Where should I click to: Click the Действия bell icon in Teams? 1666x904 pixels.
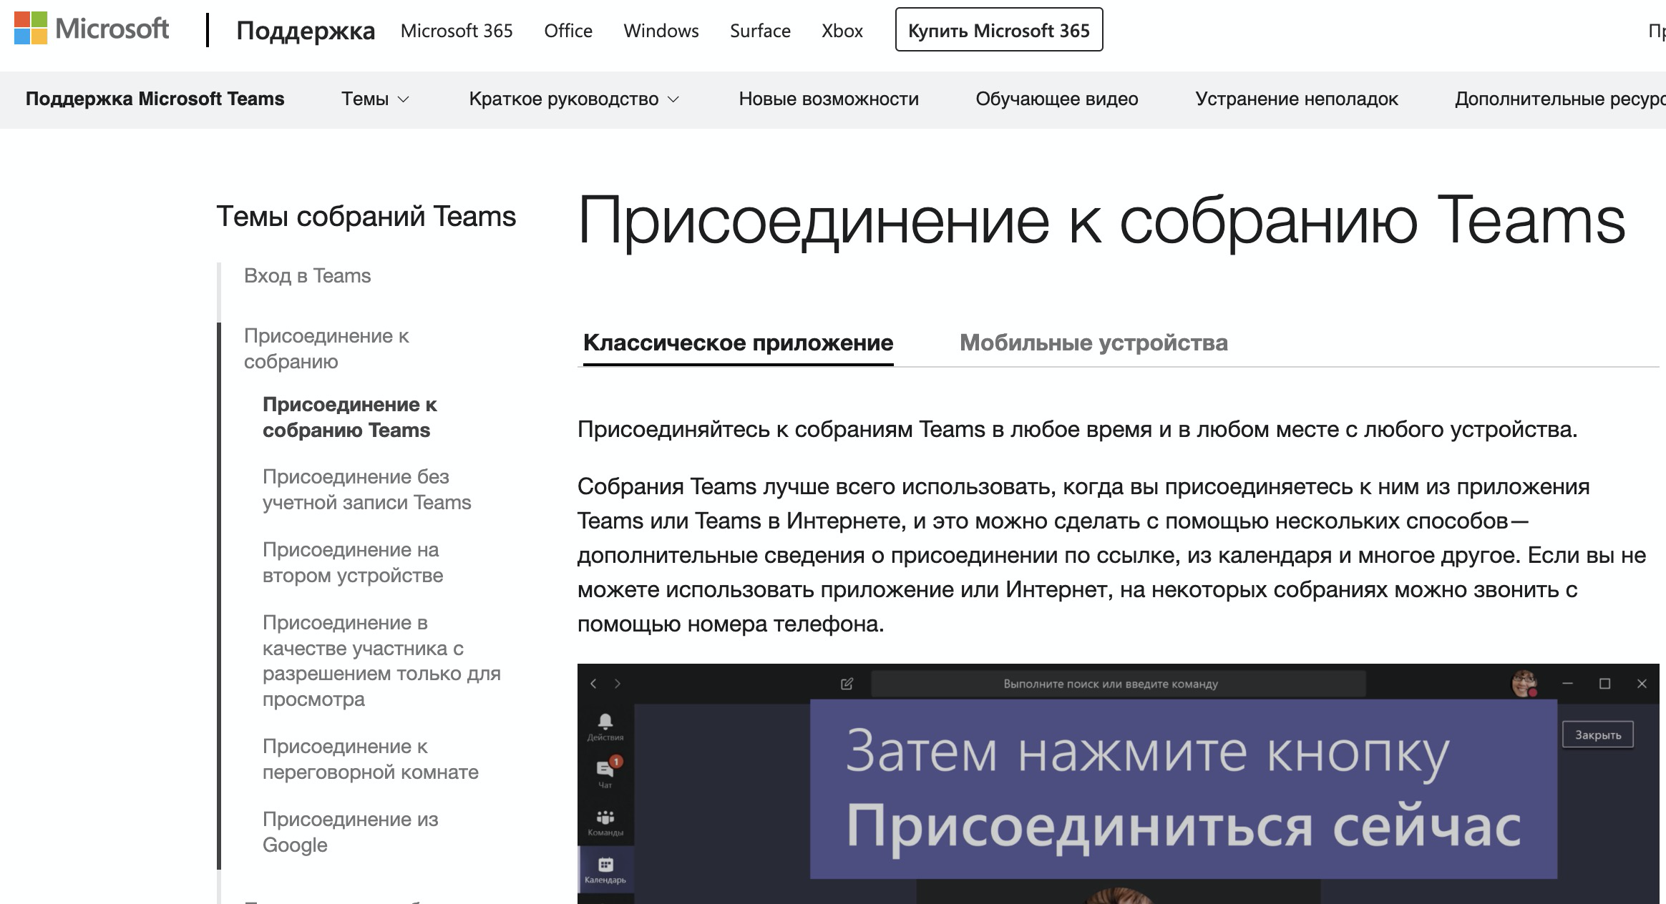(605, 721)
